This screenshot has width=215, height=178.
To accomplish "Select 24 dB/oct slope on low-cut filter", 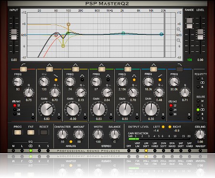I will click(15, 110).
